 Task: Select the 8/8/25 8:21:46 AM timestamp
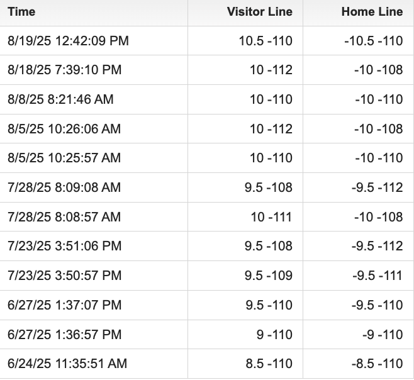pos(61,99)
